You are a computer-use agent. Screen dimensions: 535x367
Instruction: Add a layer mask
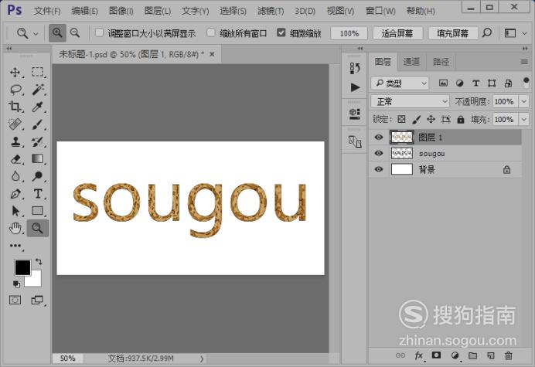[436, 355]
